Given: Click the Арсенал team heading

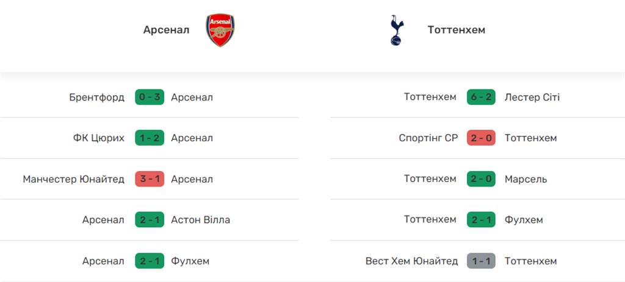Looking at the screenshot, I should point(166,30).
